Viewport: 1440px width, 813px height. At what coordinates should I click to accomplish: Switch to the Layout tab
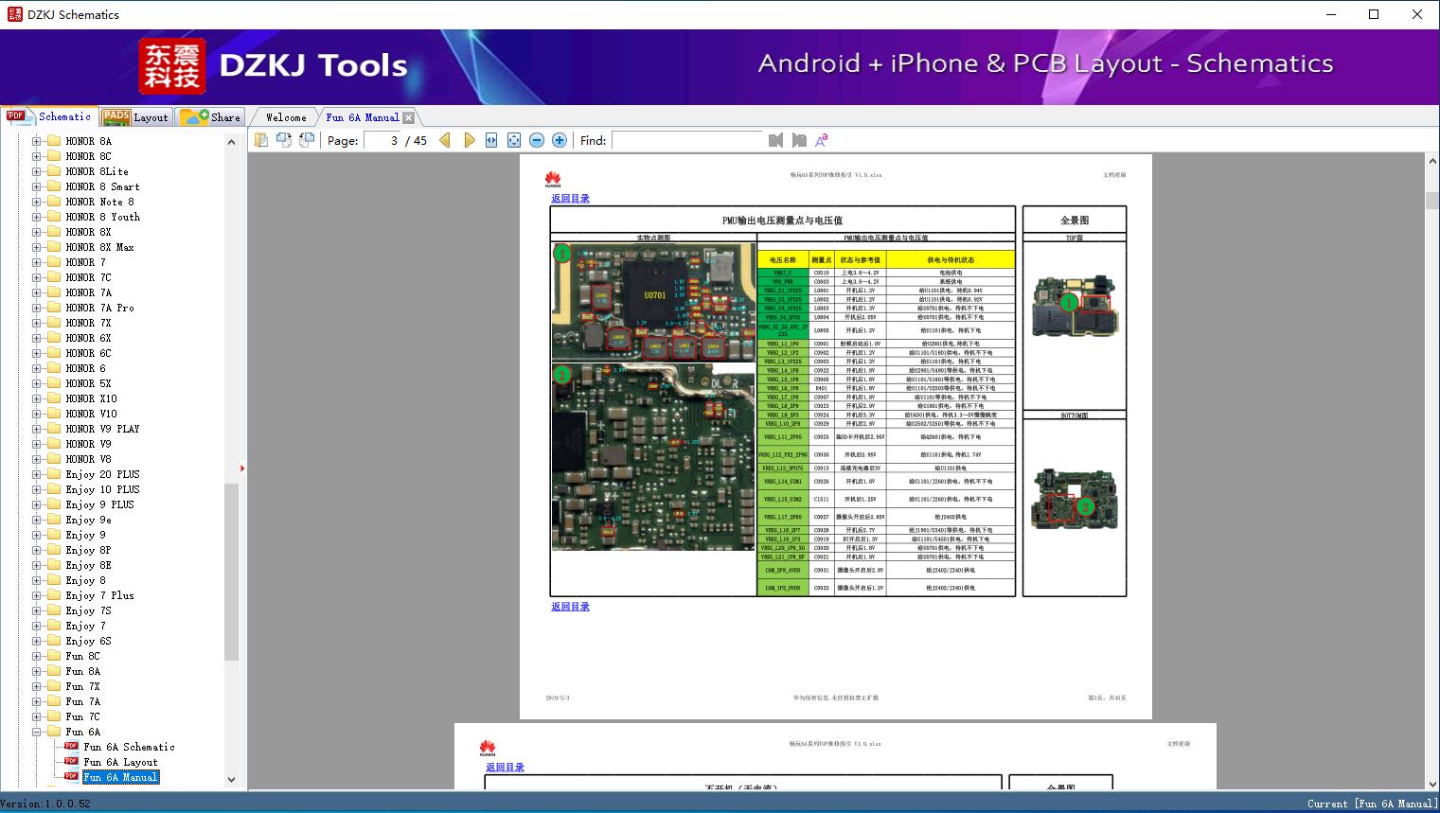pyautogui.click(x=135, y=117)
